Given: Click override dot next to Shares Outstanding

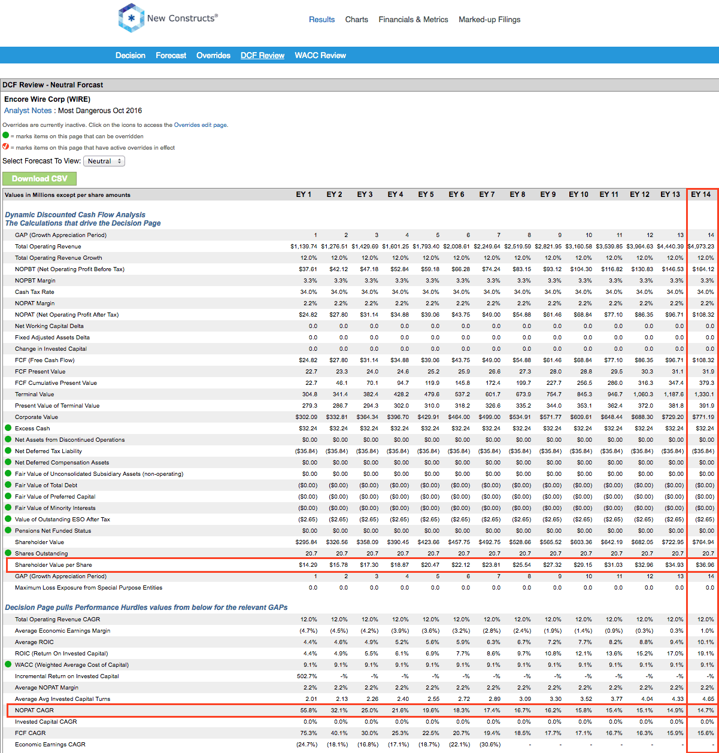Looking at the screenshot, I should pyautogui.click(x=8, y=553).
